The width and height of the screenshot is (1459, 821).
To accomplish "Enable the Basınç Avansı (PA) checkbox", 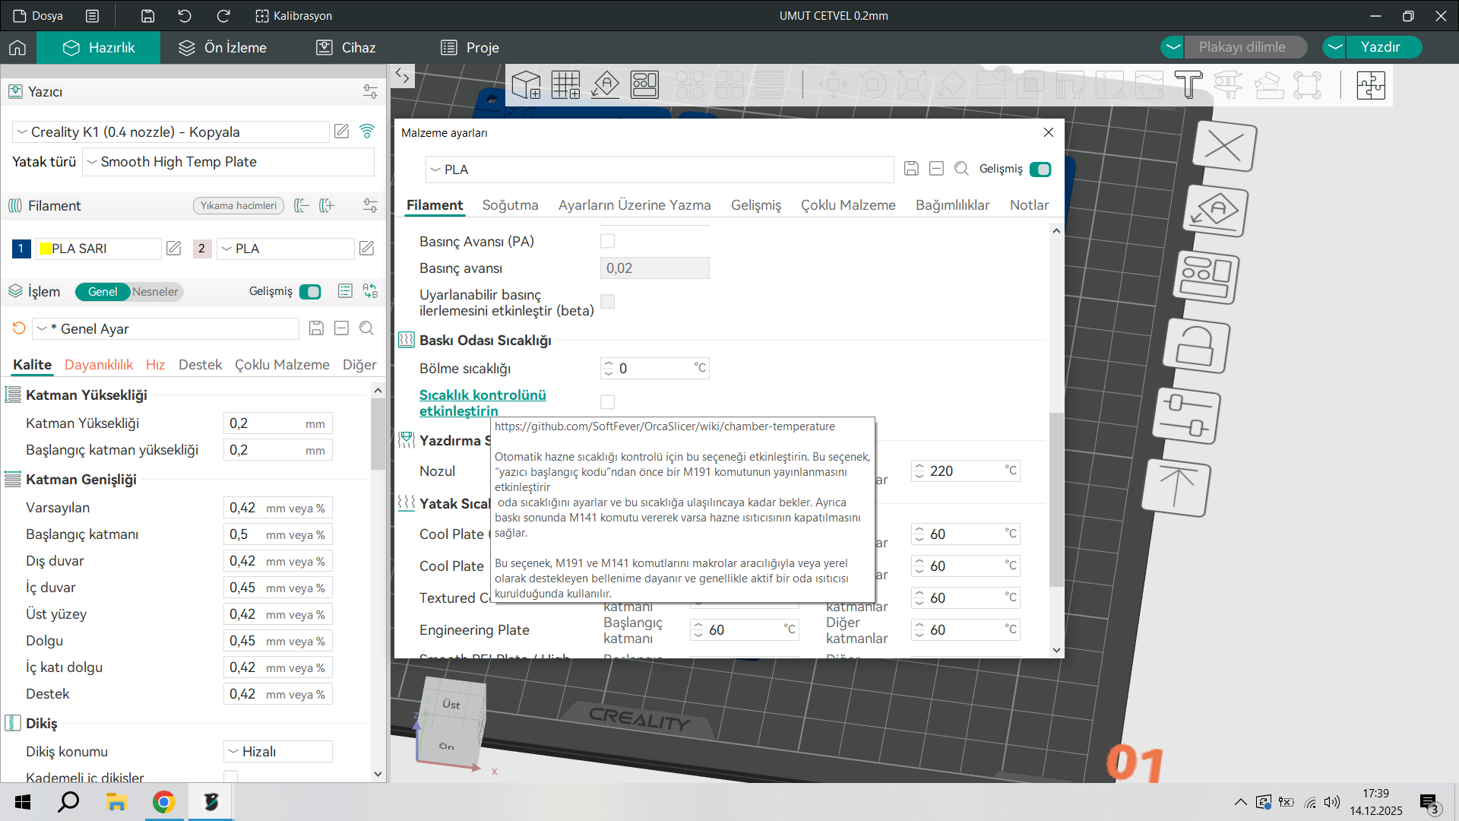I will [x=607, y=241].
